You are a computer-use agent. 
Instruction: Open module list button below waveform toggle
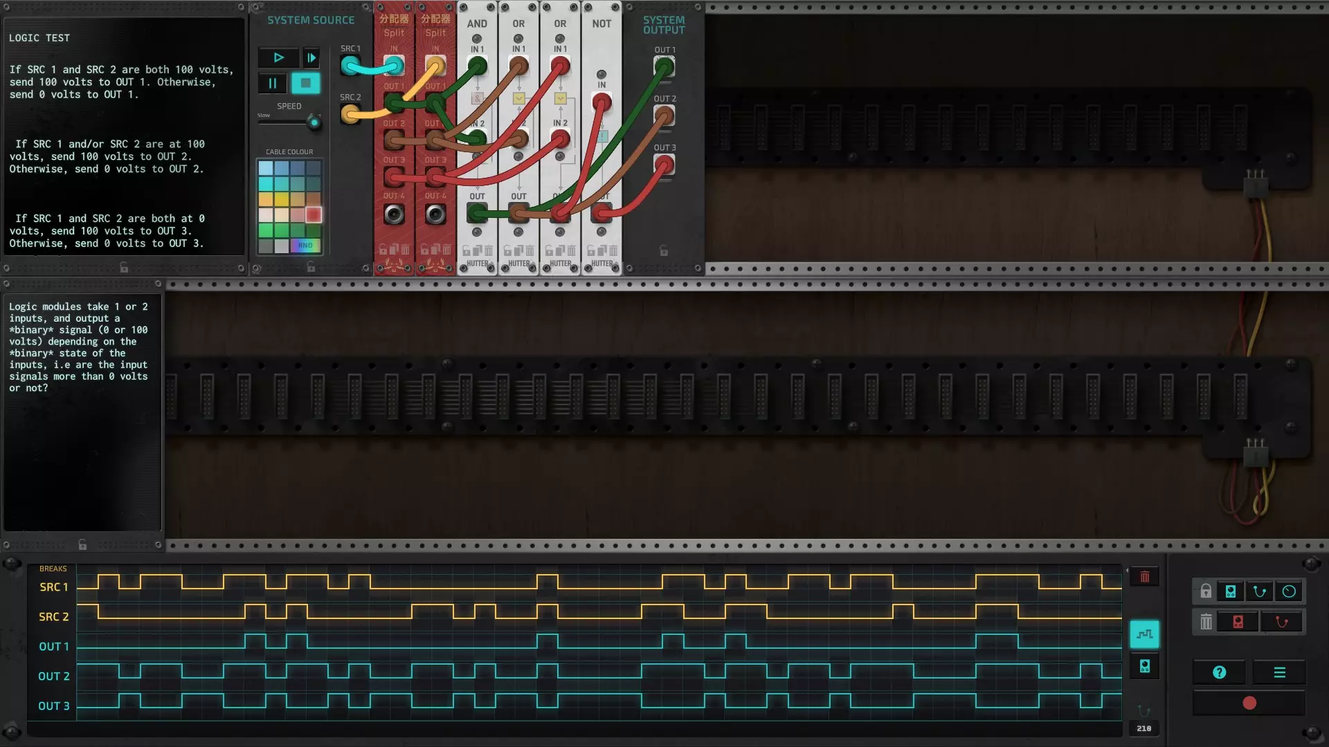click(1144, 666)
